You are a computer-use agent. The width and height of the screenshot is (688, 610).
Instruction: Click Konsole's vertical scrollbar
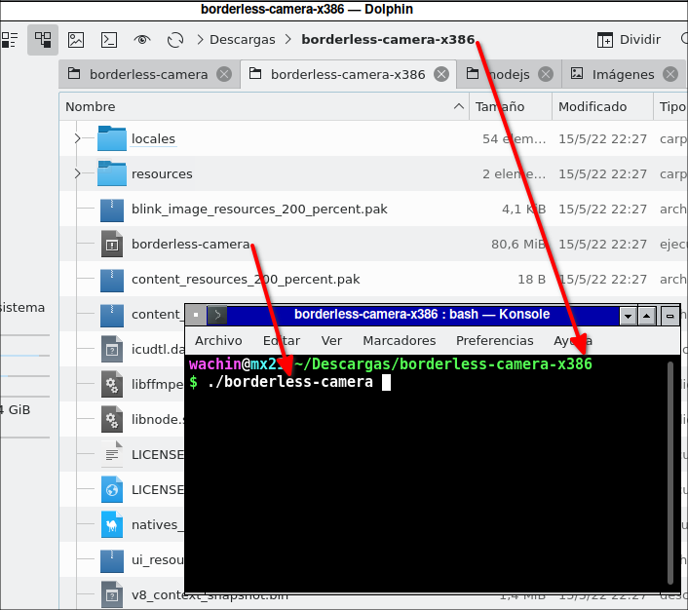point(670,473)
